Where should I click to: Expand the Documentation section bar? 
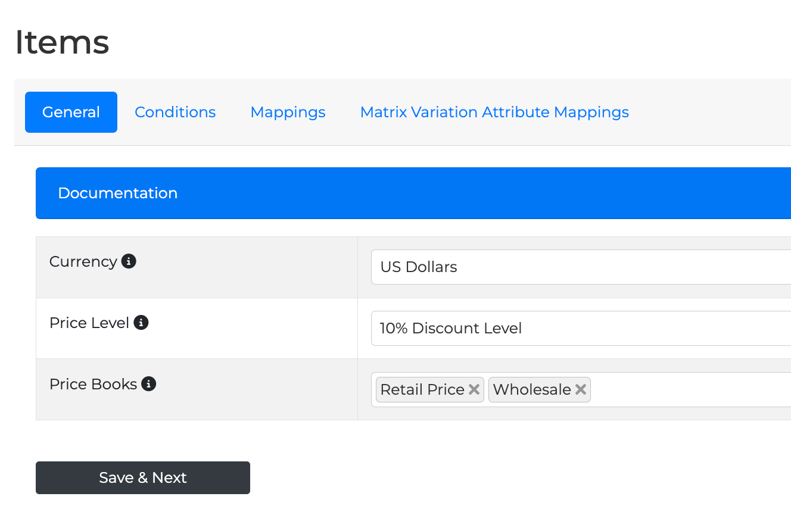tap(413, 193)
